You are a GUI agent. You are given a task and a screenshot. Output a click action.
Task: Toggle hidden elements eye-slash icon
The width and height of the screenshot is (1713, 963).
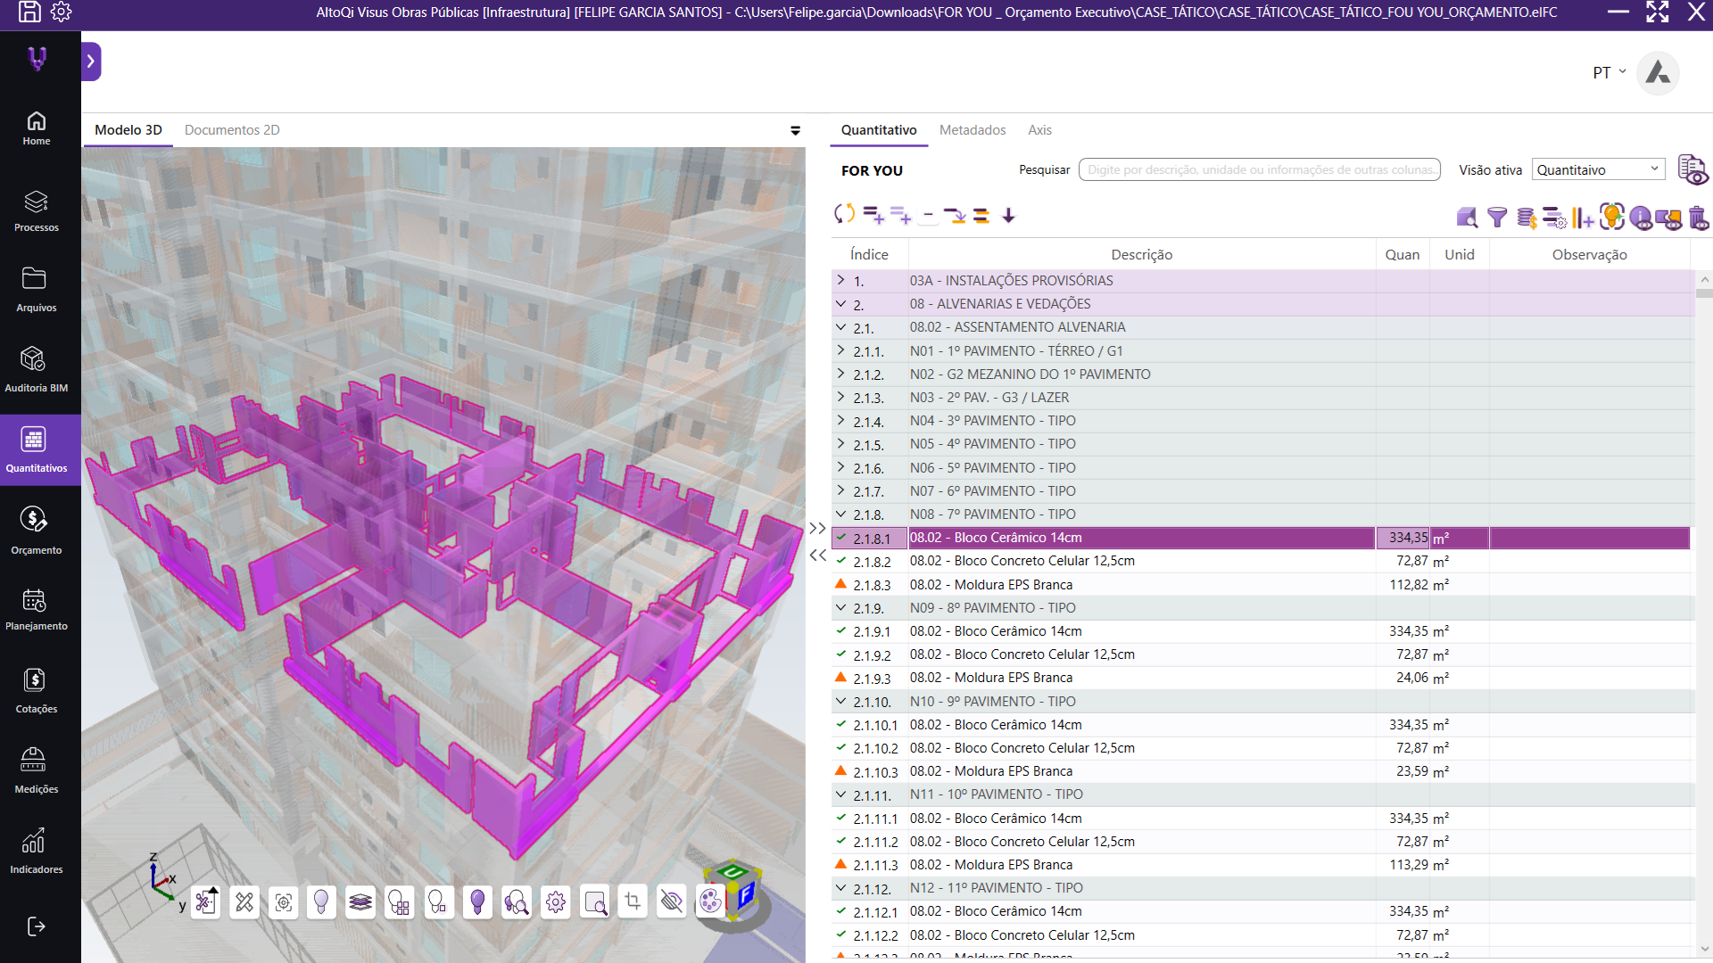click(671, 902)
